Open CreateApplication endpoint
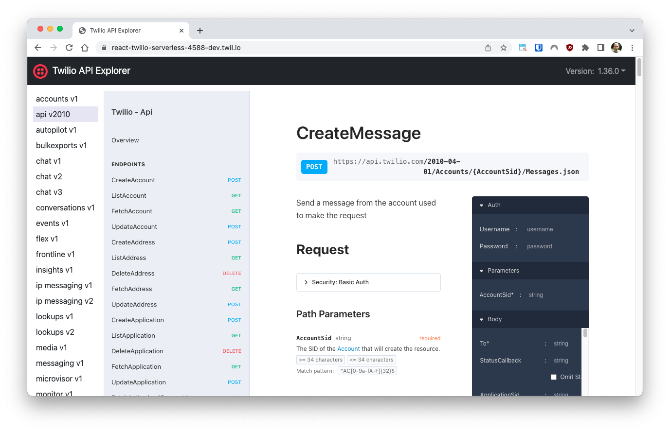 pyautogui.click(x=176, y=320)
